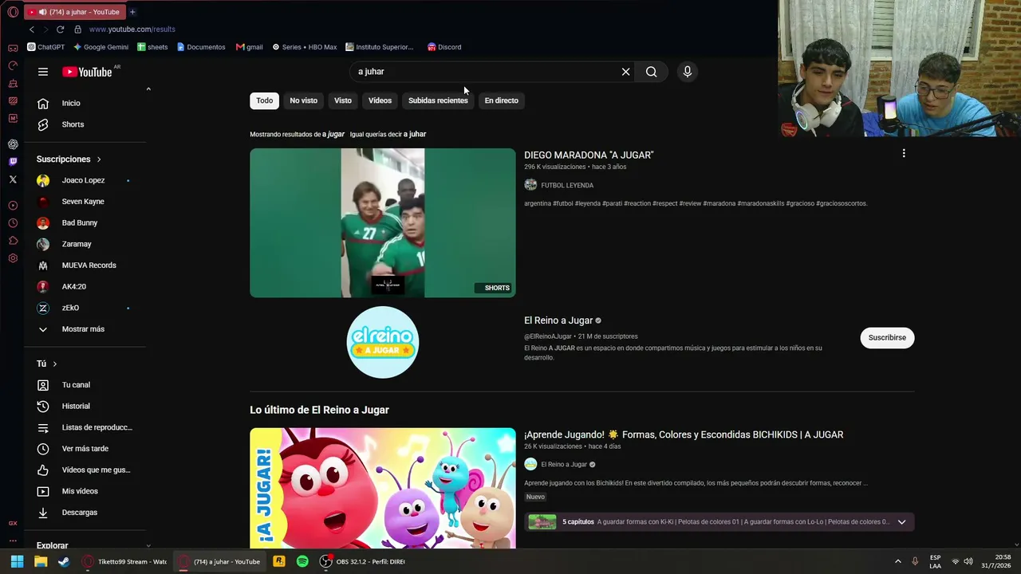Open Opera sidebar history clock

point(13,223)
